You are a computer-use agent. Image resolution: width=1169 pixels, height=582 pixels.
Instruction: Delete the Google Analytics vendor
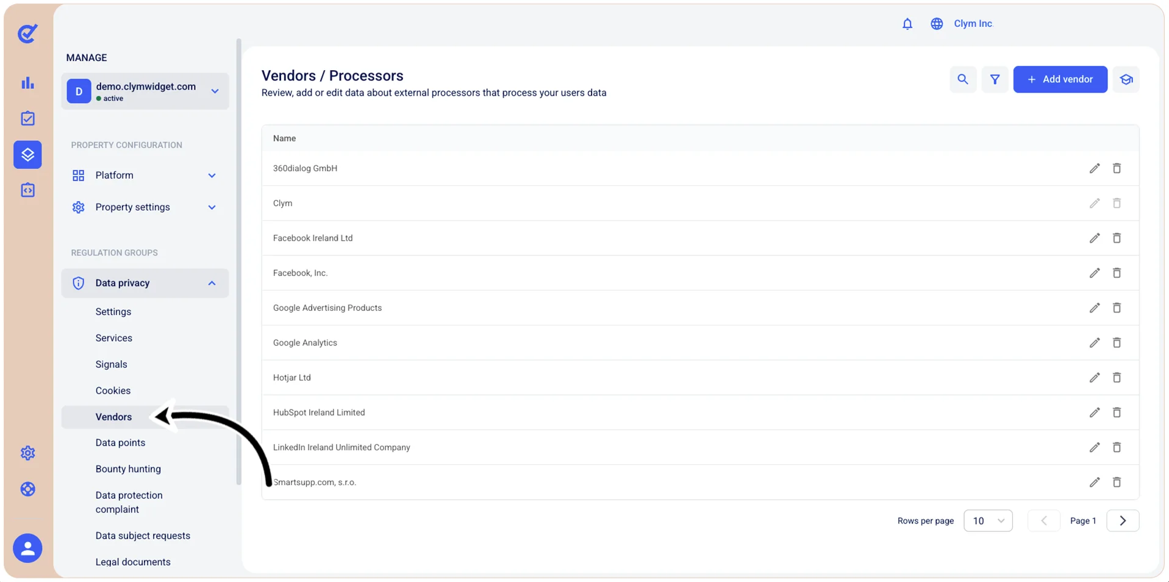coord(1117,342)
